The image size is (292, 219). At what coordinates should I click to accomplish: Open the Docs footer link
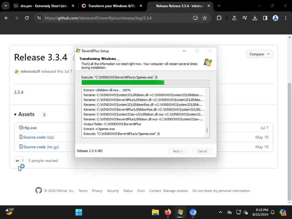(141, 191)
